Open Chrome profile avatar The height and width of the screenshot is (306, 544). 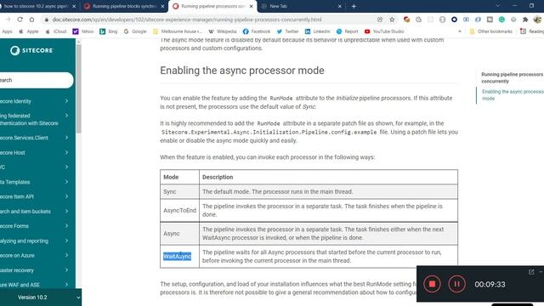pos(537,20)
